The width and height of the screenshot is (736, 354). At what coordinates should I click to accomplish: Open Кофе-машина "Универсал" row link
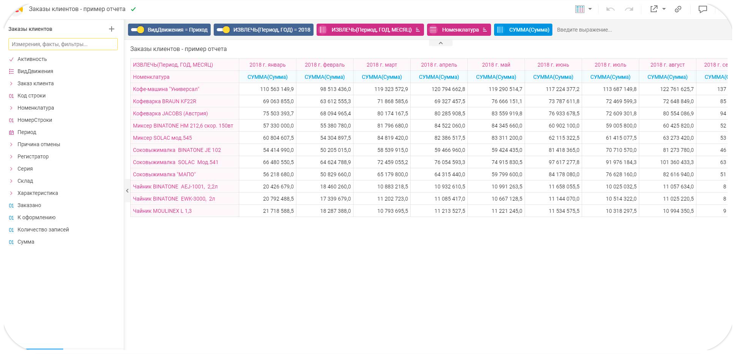166,89
